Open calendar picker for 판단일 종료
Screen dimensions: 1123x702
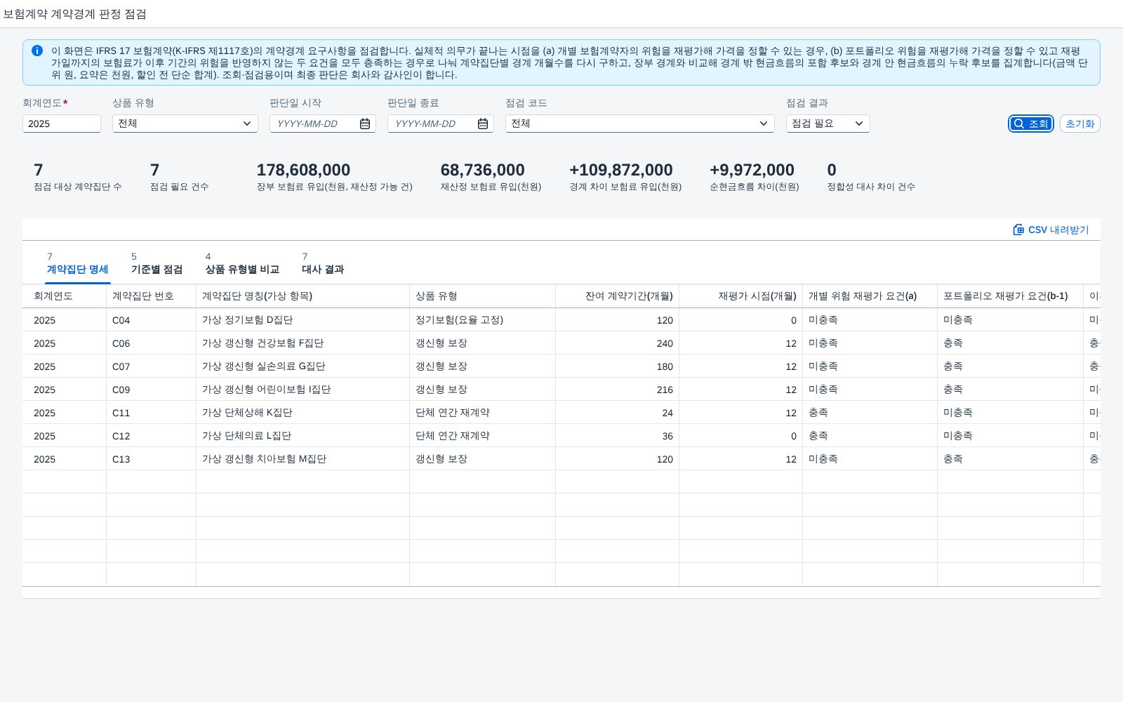coord(483,124)
